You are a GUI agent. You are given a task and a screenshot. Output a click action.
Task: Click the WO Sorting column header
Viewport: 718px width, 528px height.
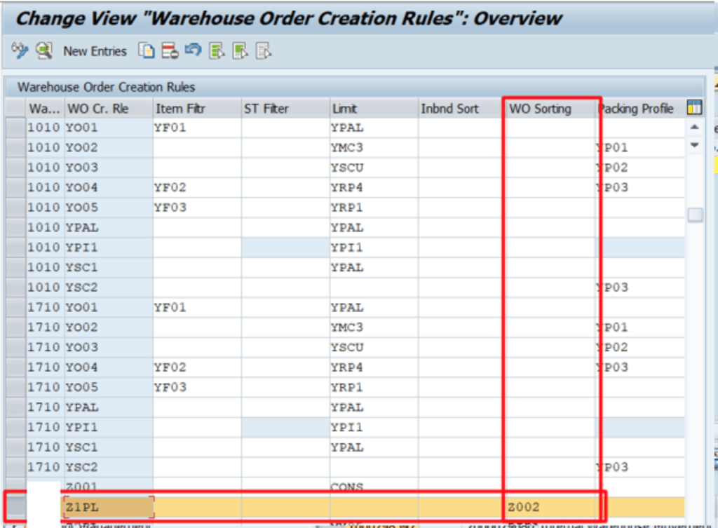click(x=540, y=109)
